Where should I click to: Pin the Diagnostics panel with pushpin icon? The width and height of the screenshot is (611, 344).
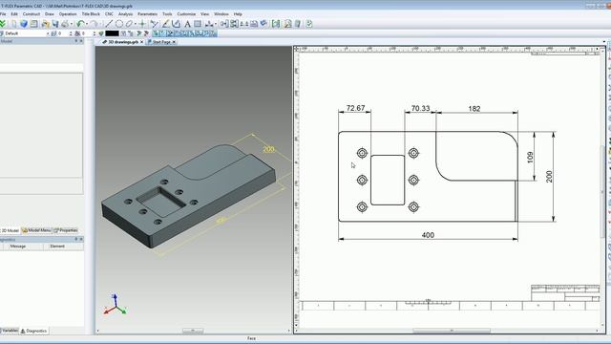pos(76,239)
